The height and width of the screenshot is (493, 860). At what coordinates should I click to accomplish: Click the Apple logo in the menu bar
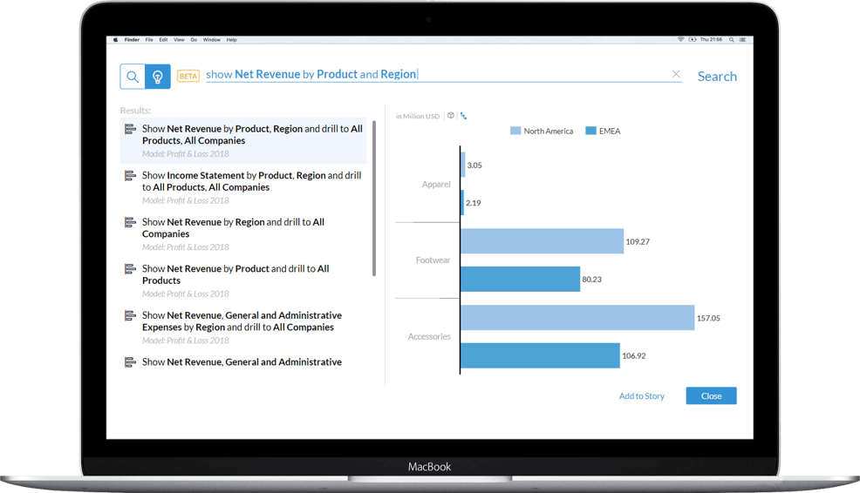pos(115,40)
